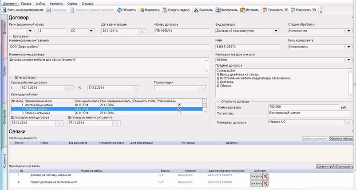Open date picker for contract end date 17.12.2014
Image resolution: width=356 pixels, height=190 pixels.
pos(136,88)
